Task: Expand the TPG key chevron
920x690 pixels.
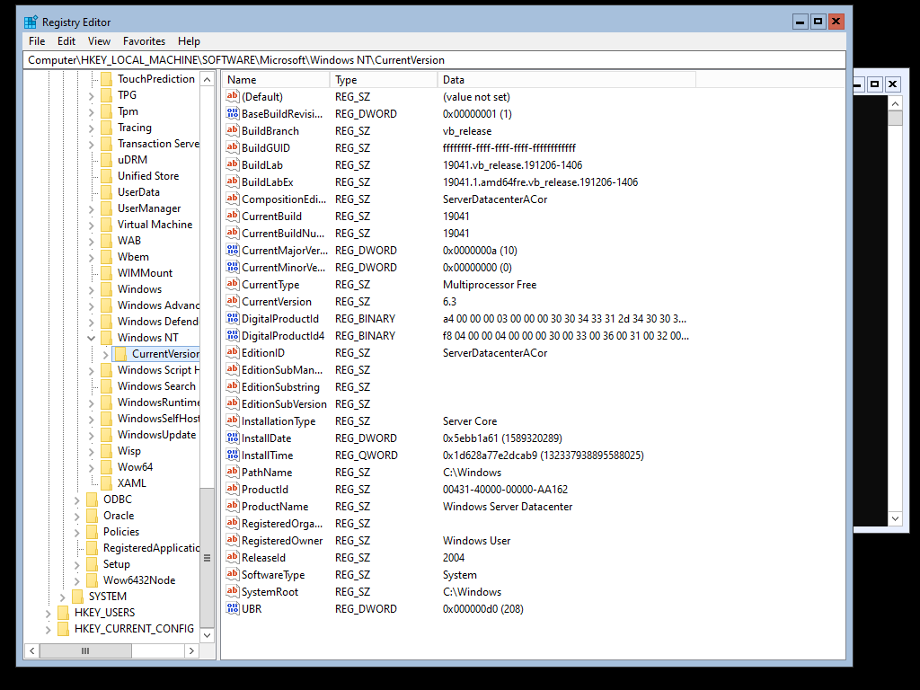Action: [91, 95]
